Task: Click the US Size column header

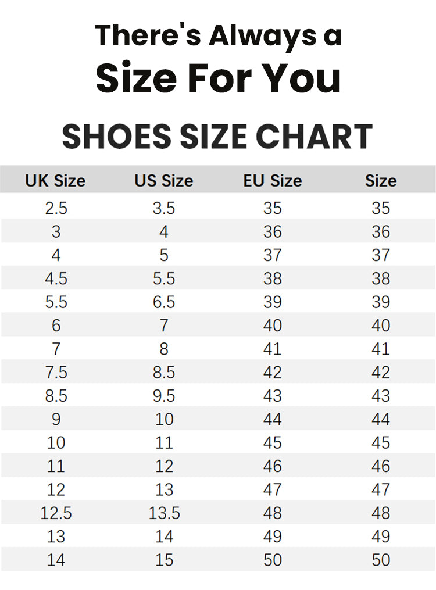Action: [163, 181]
